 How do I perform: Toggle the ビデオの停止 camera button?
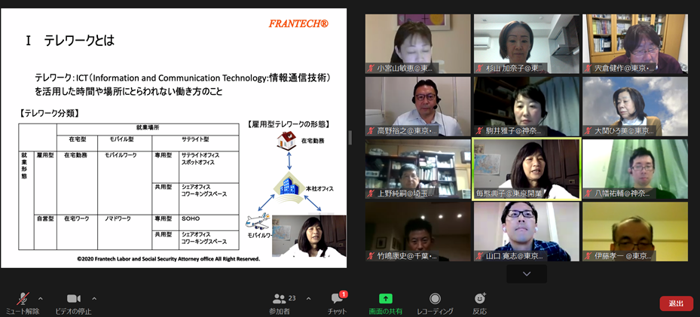point(73,299)
